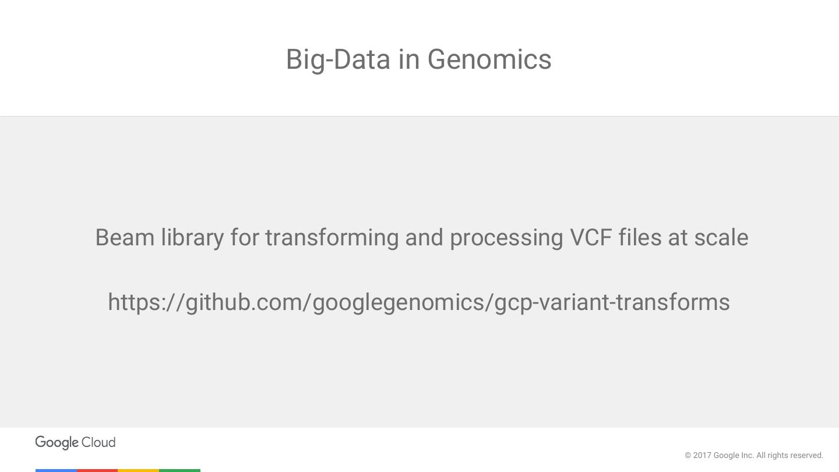
Task: Click the Google Cloud logo
Action: click(x=75, y=442)
